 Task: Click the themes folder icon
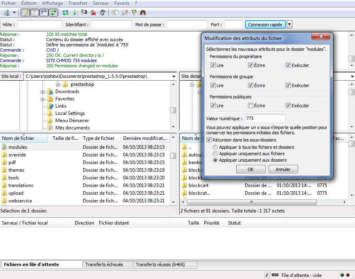(x=4, y=170)
